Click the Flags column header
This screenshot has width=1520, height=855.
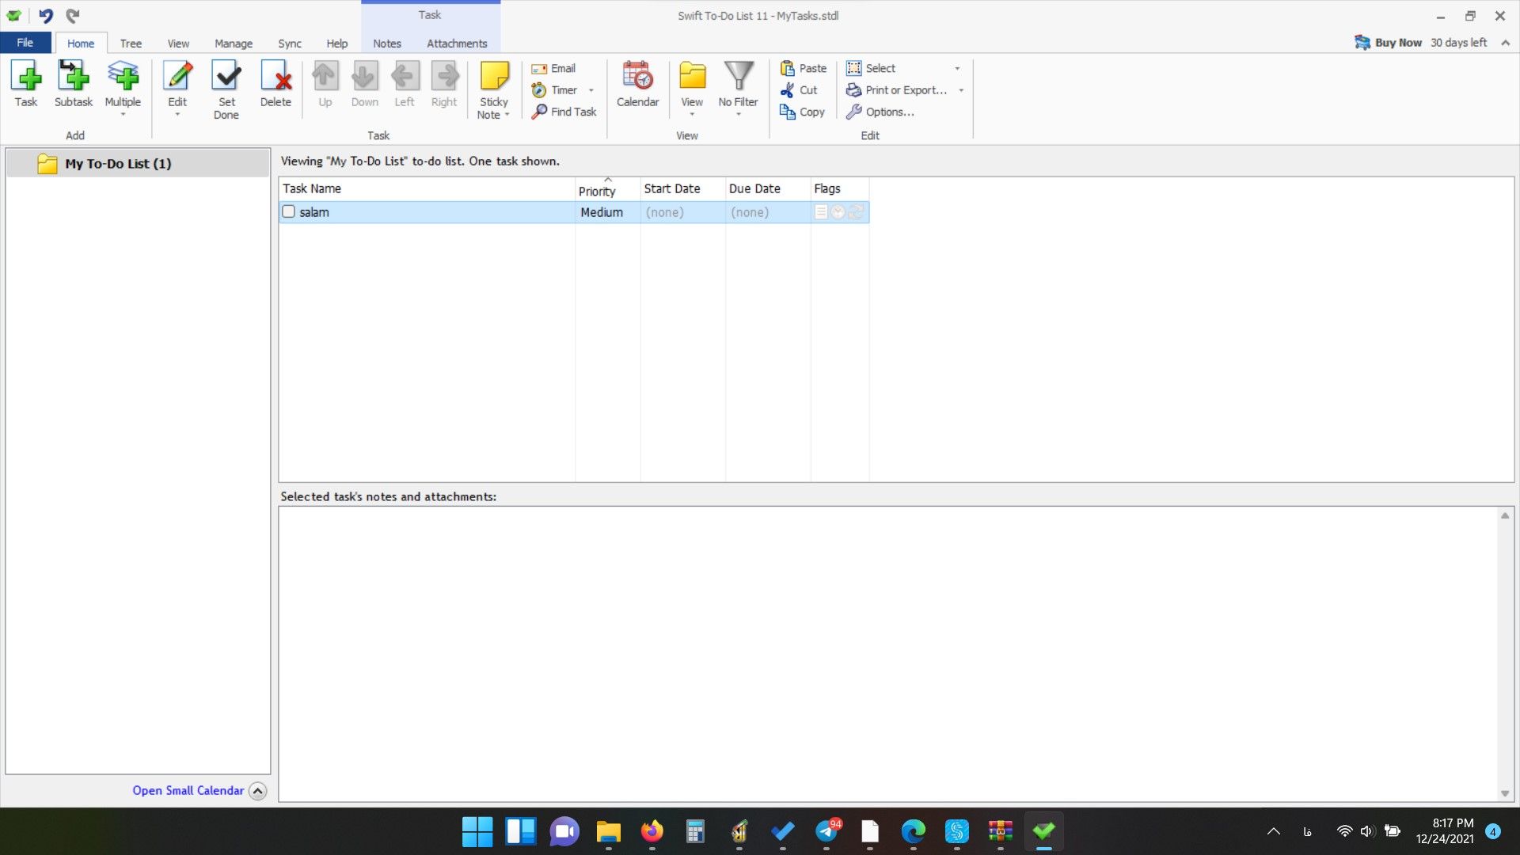click(839, 188)
